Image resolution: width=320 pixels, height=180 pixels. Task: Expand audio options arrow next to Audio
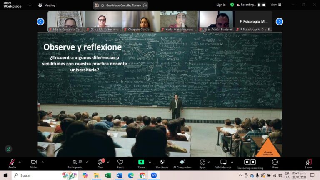point(20,162)
